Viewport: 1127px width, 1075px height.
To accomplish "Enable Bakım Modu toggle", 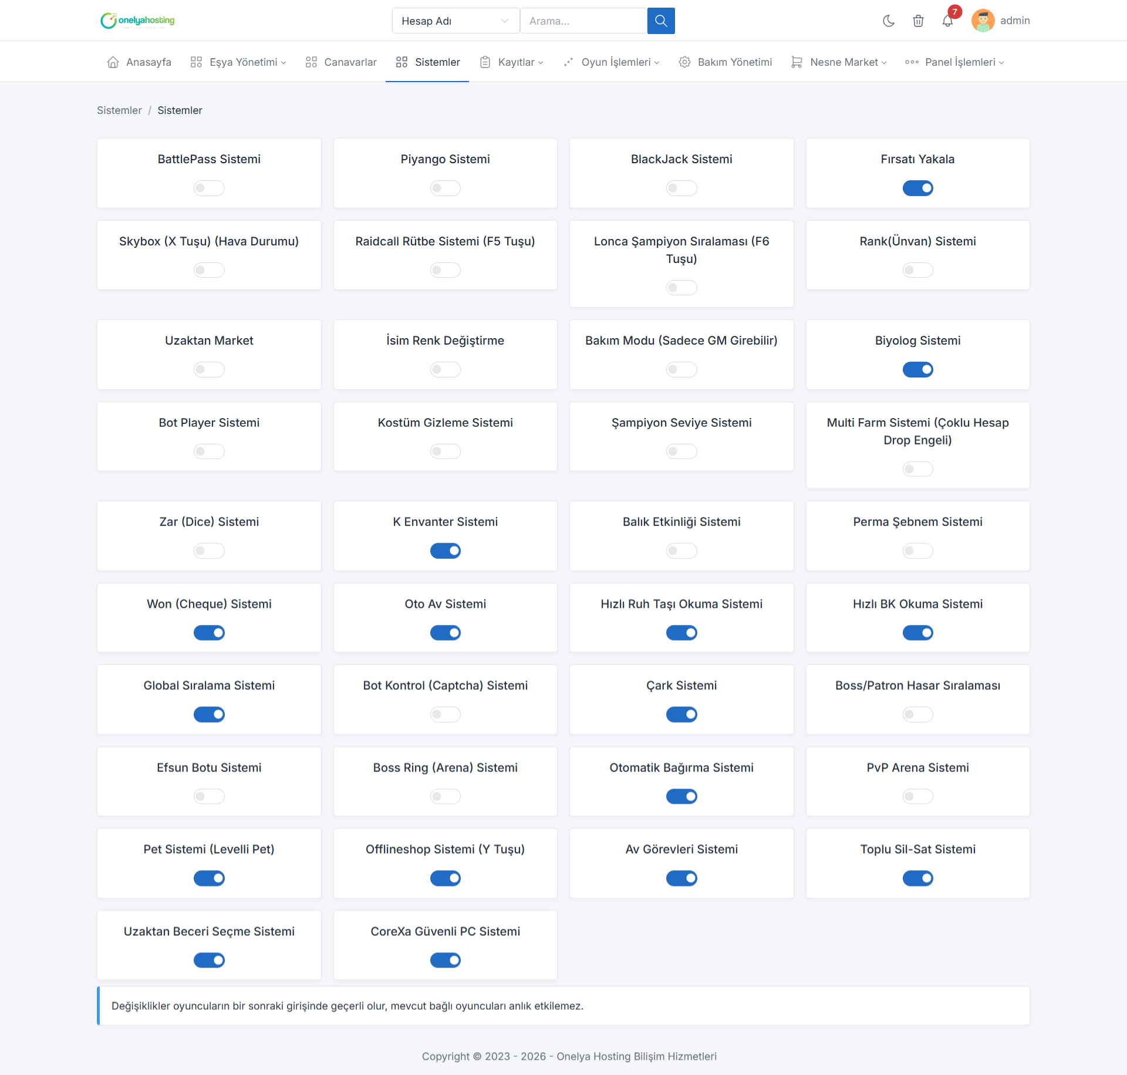I will [681, 369].
